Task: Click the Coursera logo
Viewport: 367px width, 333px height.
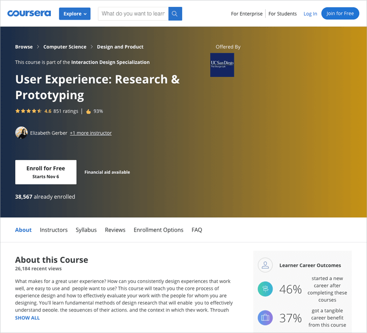Action: click(x=29, y=13)
